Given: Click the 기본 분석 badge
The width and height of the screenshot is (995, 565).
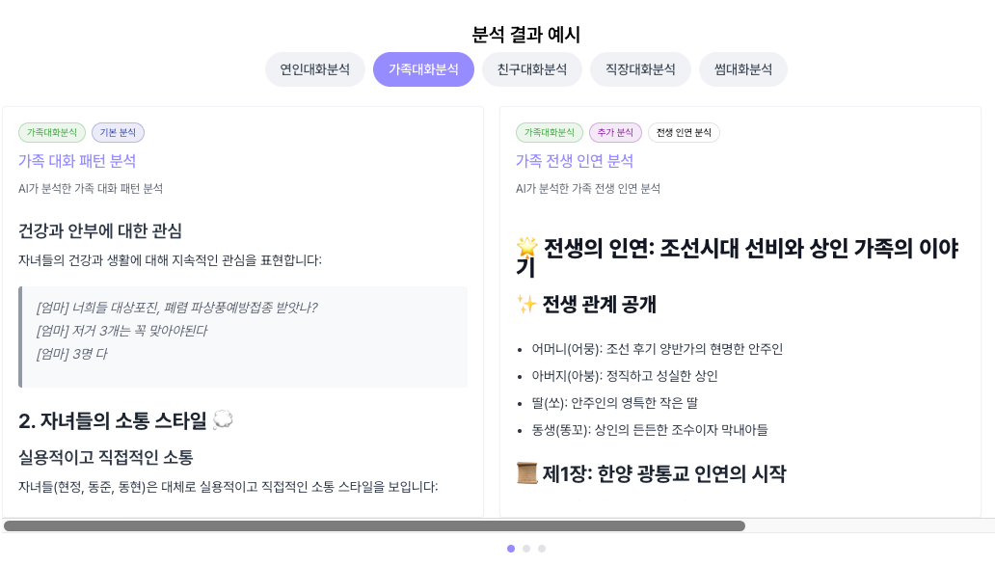Looking at the screenshot, I should click(118, 132).
